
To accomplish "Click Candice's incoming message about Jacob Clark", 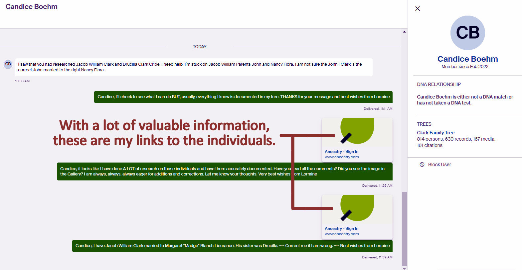I will tap(194, 67).
